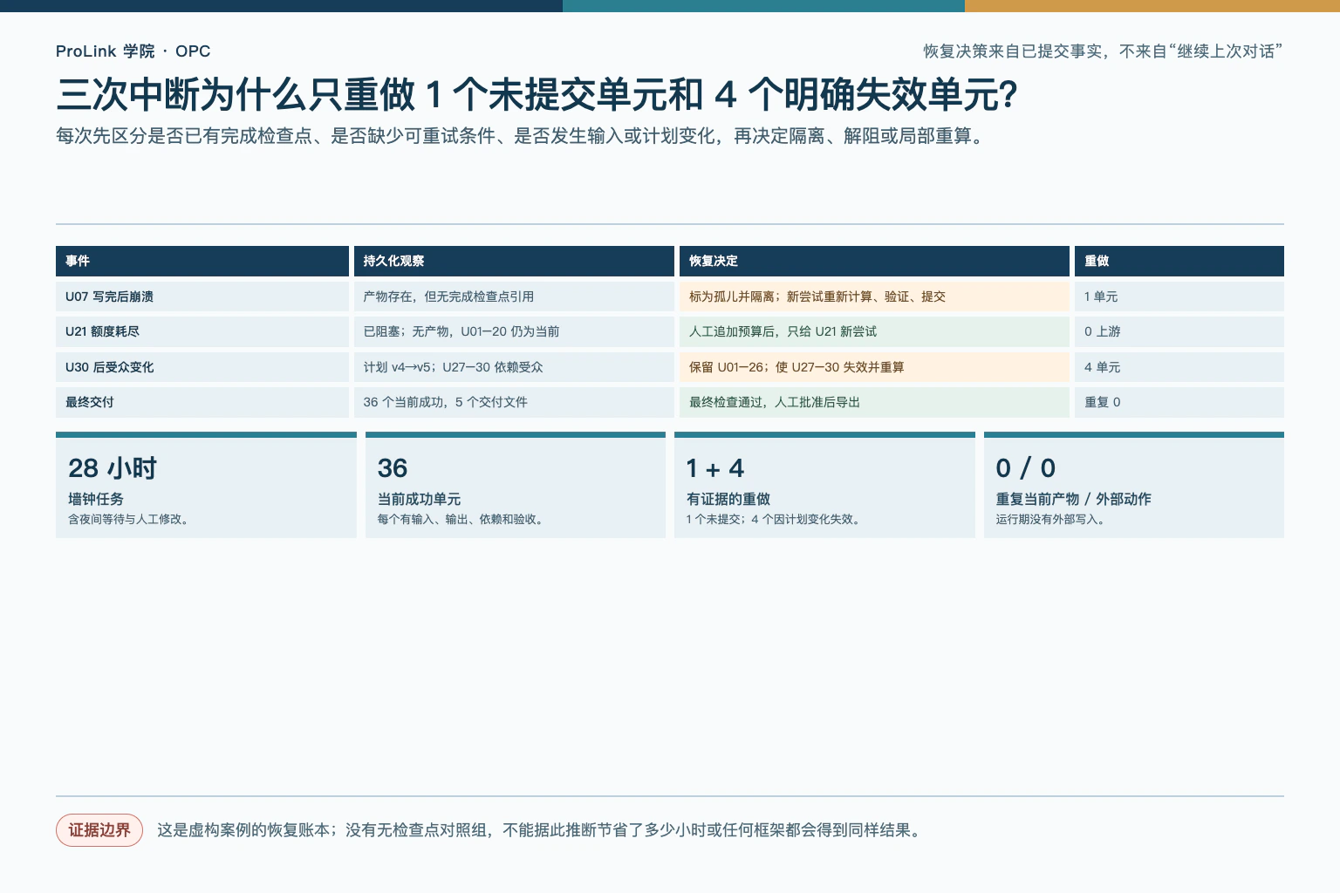Click the '事件' column header
This screenshot has height=893, width=1340.
(202, 261)
